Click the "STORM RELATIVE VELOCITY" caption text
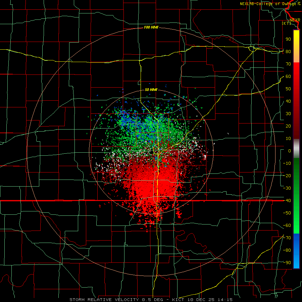The image size is (302, 302). (x=105, y=300)
